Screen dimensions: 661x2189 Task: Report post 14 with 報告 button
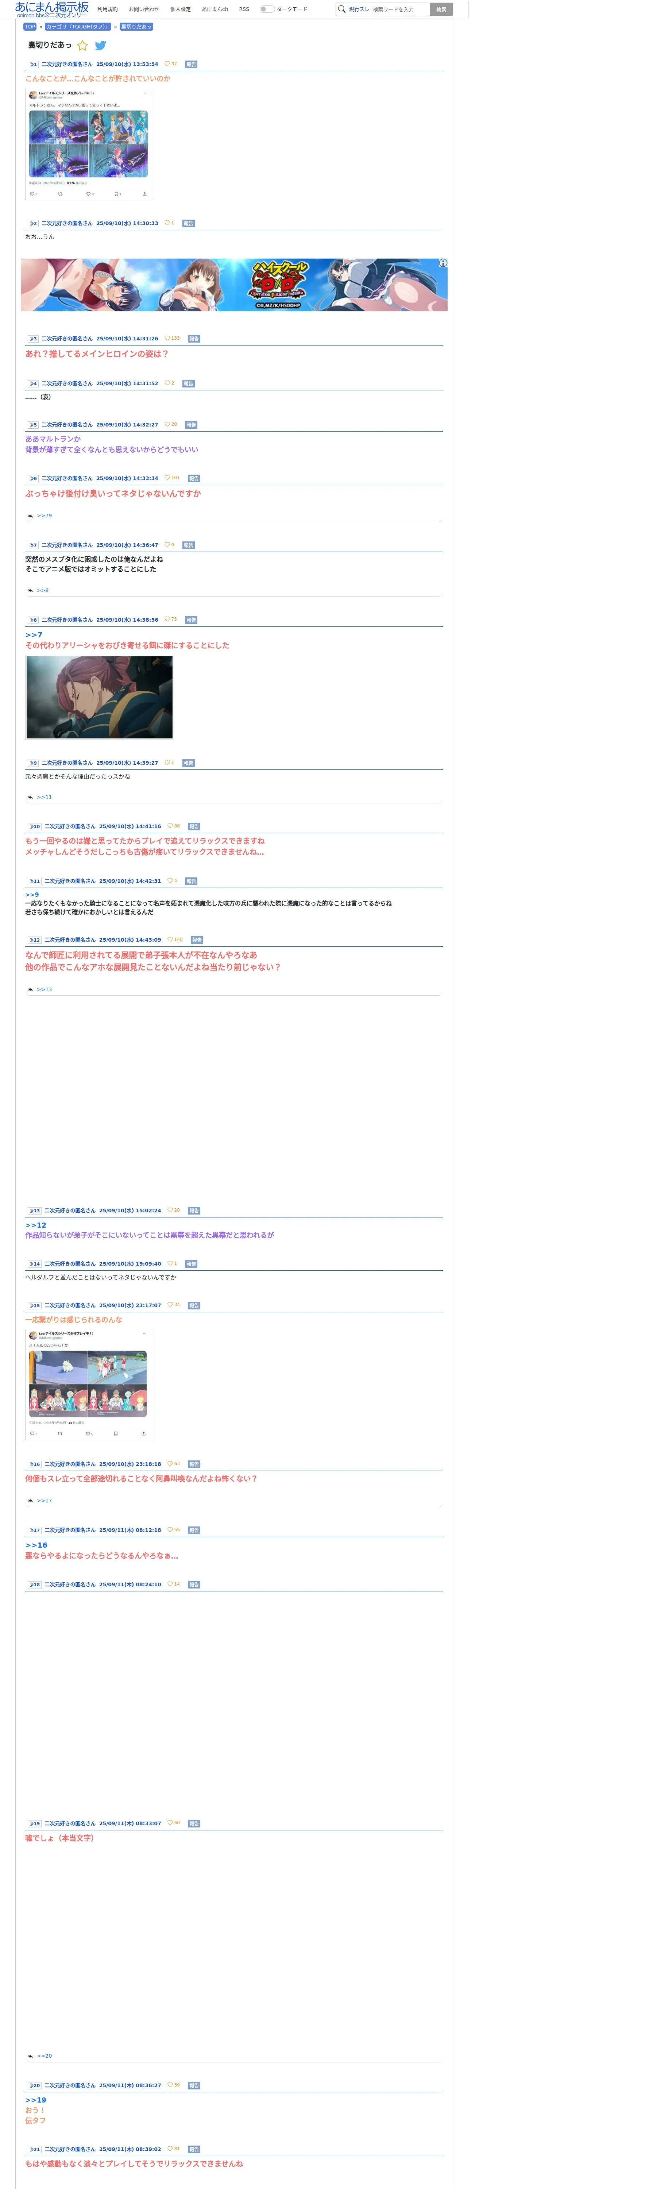191,1265
